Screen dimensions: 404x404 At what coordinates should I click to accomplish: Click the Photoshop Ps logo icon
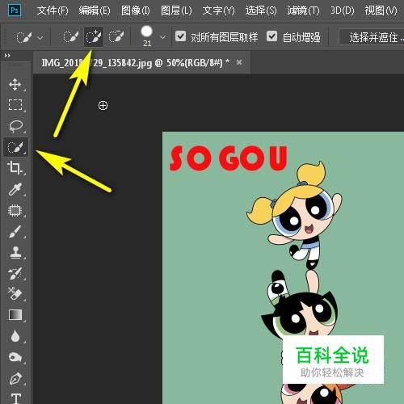coord(15,11)
